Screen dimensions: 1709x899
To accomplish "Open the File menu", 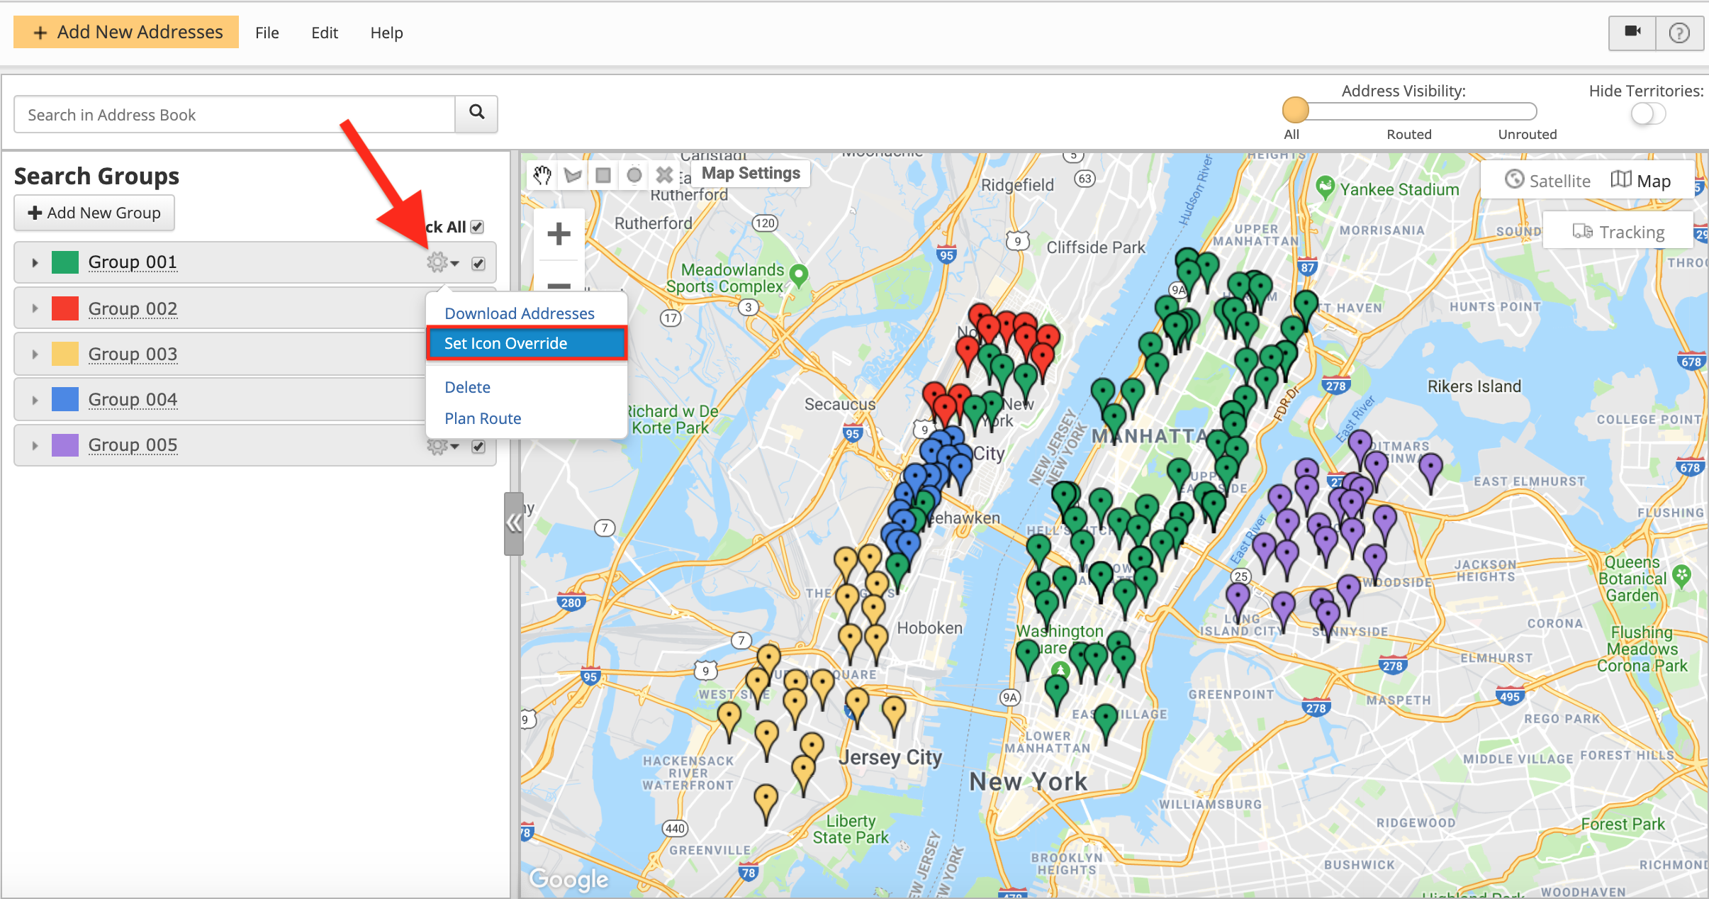I will click(267, 33).
